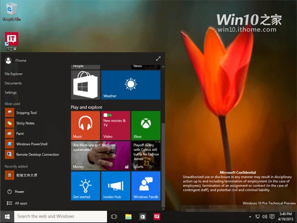Screen dimensions: 297x223
Task: Launch the Xbox tile
Action: click(x=146, y=126)
